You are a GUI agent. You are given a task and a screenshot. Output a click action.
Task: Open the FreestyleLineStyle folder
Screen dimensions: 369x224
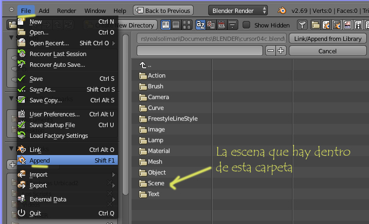[168, 118]
